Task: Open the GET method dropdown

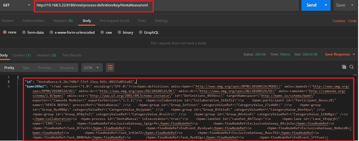Action: click(x=16, y=6)
